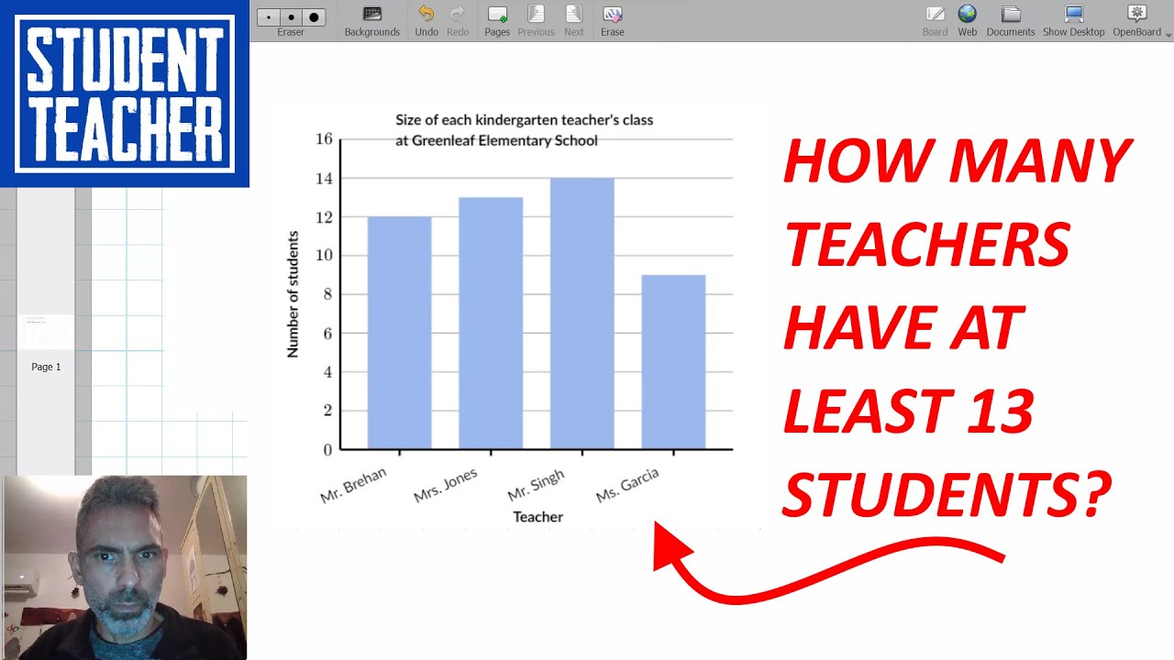Click the Ms. Garcia bar in chart
This screenshot has height=660, width=1174.
[673, 362]
